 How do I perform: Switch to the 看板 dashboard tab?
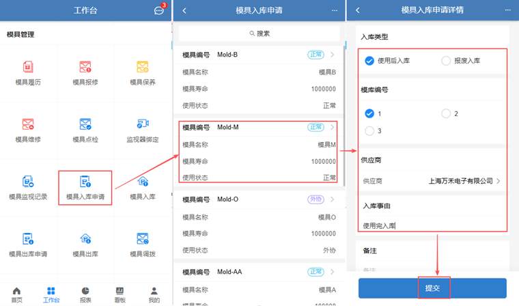120,294
